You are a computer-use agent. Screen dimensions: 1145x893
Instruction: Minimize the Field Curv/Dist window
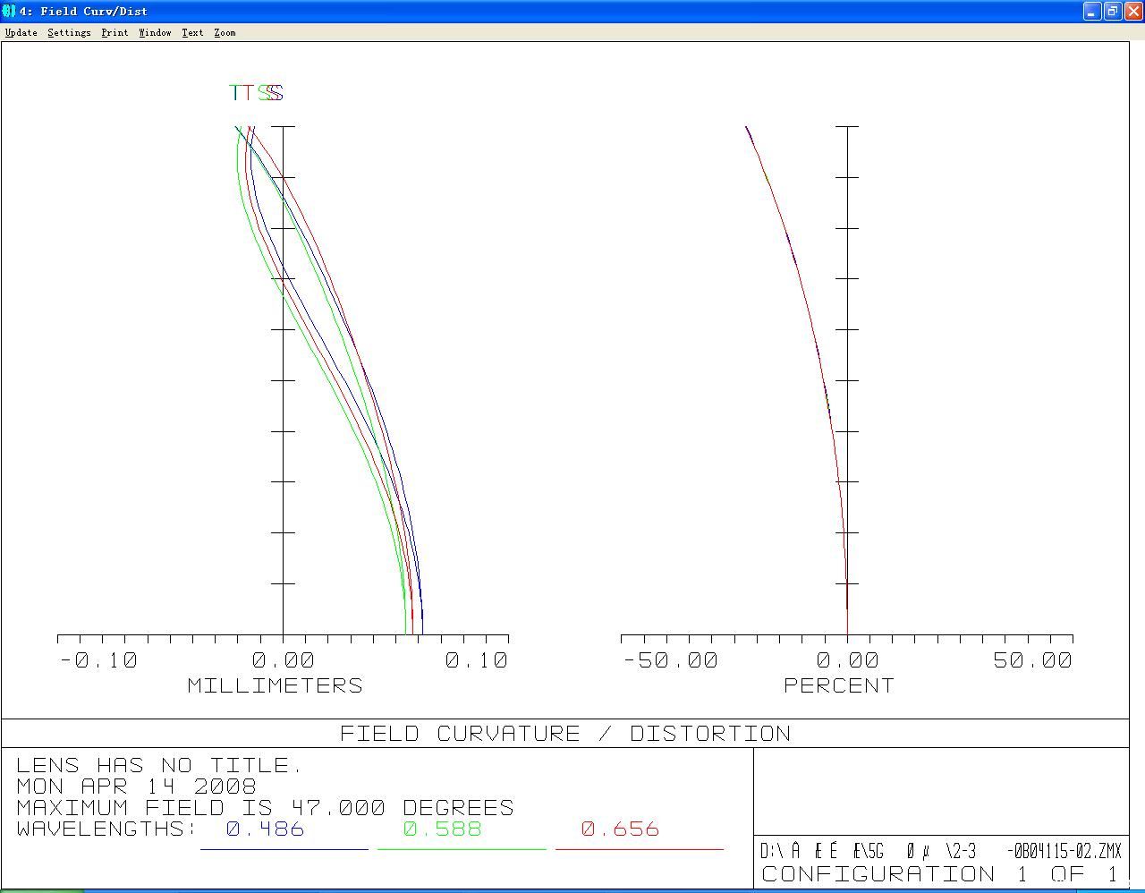1091,11
